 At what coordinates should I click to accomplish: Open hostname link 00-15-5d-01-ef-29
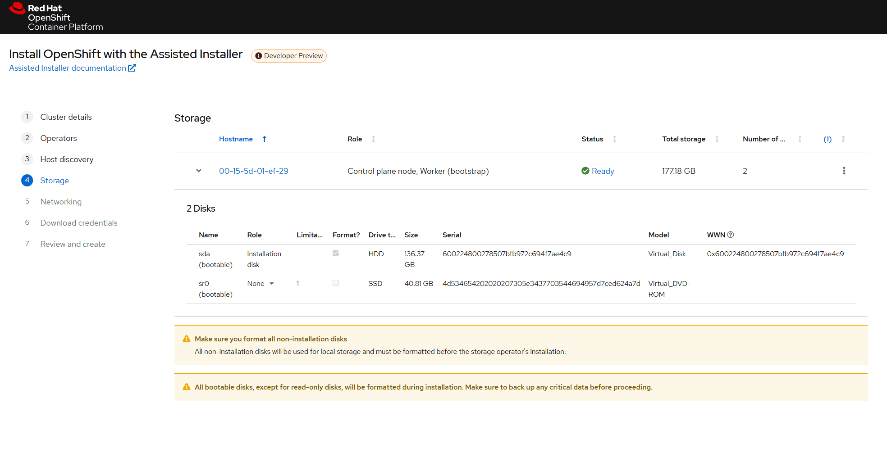(253, 171)
